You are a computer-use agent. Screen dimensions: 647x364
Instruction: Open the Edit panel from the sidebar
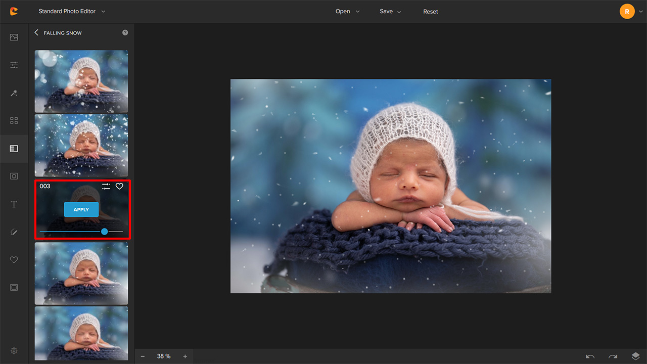click(x=14, y=37)
